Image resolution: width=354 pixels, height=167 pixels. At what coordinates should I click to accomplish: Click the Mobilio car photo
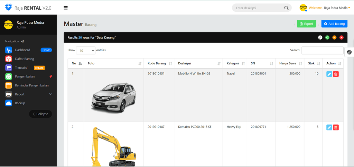[x=114, y=98]
